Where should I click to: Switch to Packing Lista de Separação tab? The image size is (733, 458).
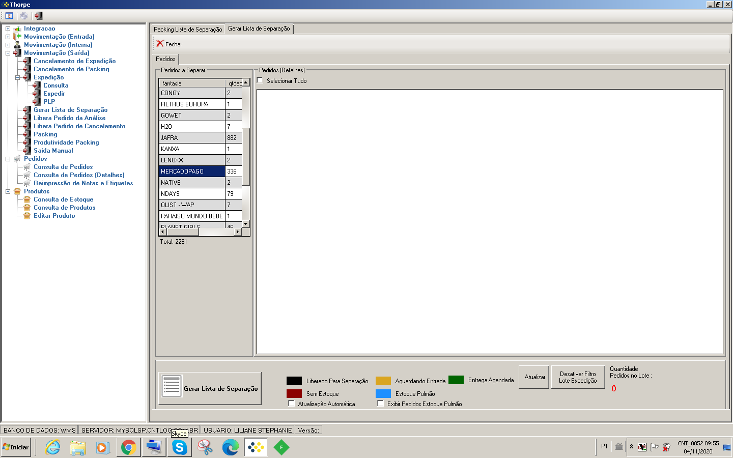(188, 30)
